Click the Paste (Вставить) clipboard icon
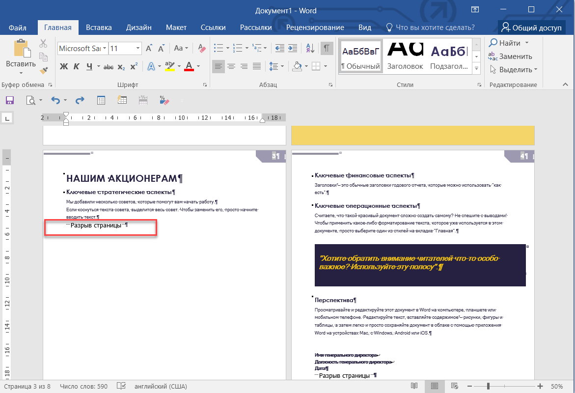This screenshot has height=393, width=575. (22, 49)
